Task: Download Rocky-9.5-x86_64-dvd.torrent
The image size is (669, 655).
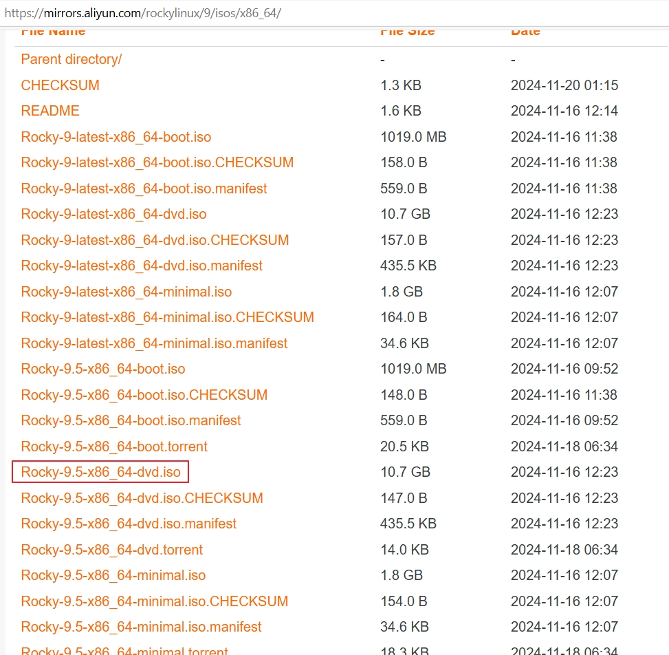Action: (112, 550)
